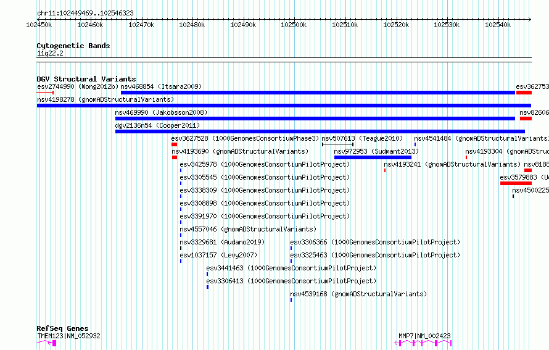Click nsv4500225 variant label
This screenshot has width=549, height=350.
tap(530, 190)
